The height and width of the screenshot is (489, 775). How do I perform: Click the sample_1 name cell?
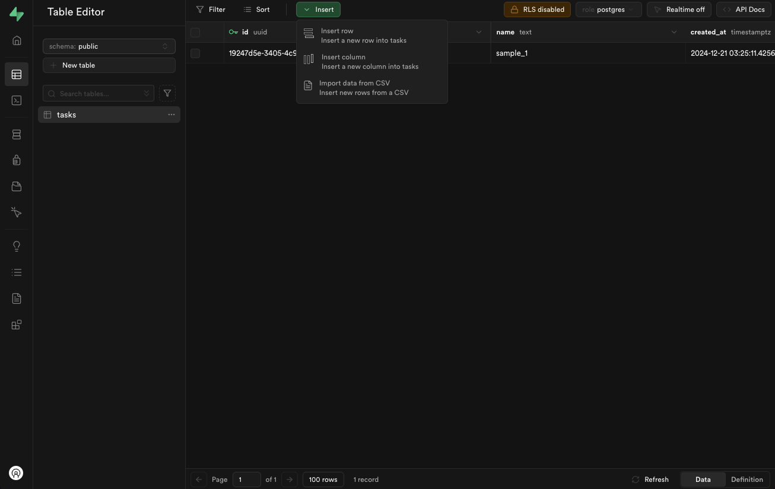pos(588,53)
